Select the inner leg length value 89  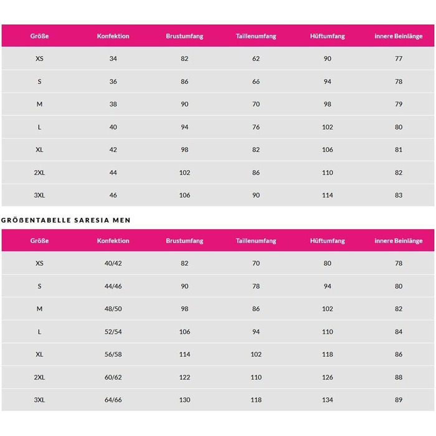click(x=399, y=399)
